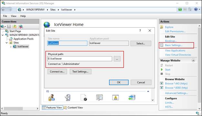Open the Directory Browsing feature icon
The height and width of the screenshot is (116, 202).
[x=99, y=98]
